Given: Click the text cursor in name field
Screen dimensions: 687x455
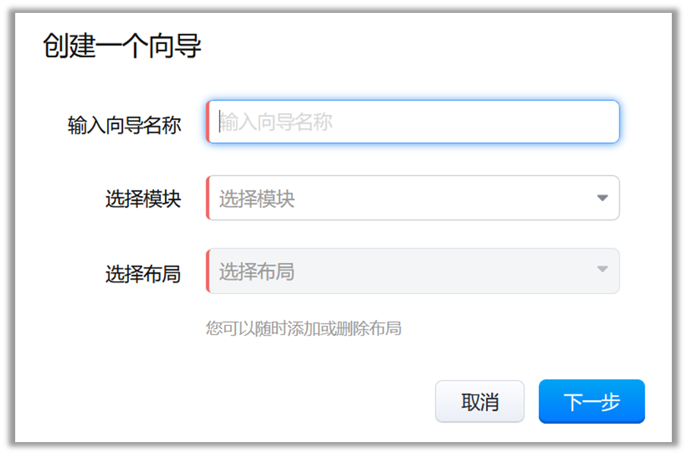Looking at the screenshot, I should (219, 122).
